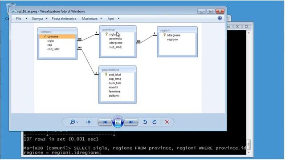The image size is (285, 160).
Task: Click the SELECT query line in MariaDB console
Action: click(134, 150)
